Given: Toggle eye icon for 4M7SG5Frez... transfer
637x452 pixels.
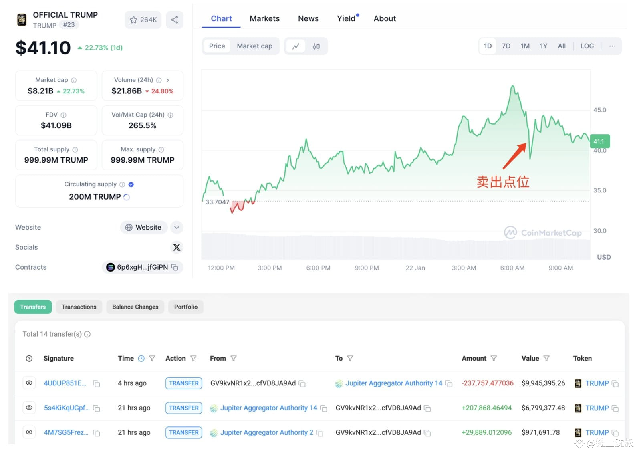Looking at the screenshot, I should [29, 432].
